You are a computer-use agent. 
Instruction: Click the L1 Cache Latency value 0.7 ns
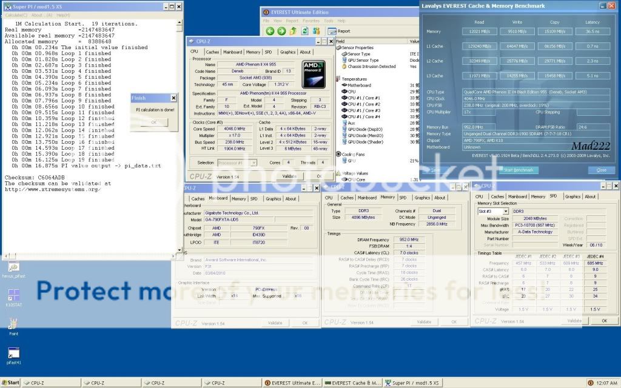tap(593, 46)
